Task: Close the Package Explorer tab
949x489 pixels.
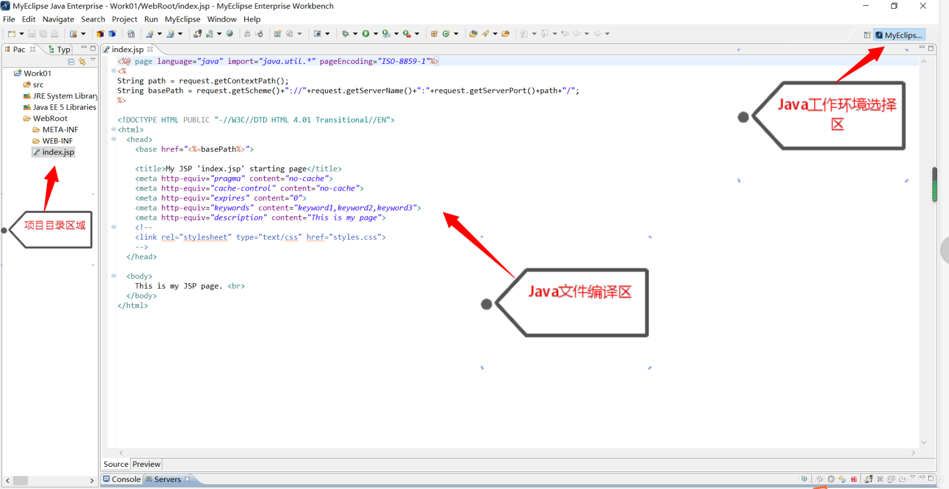Action: pos(33,49)
